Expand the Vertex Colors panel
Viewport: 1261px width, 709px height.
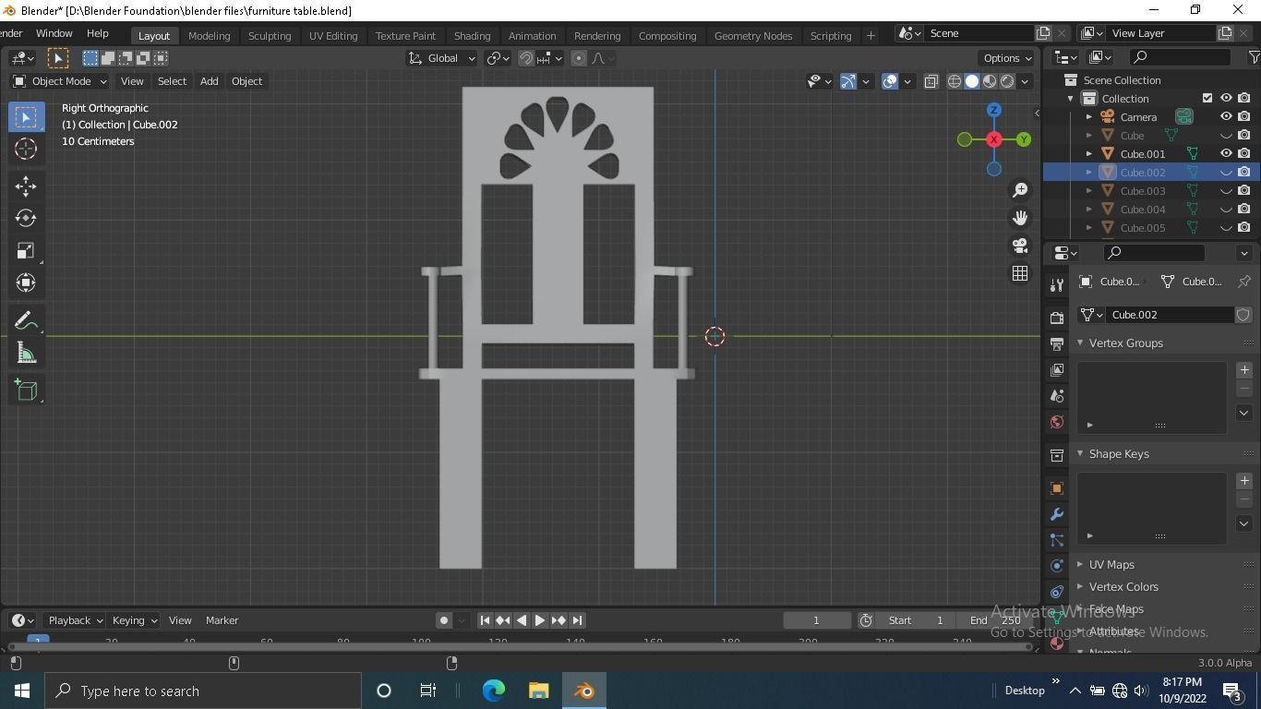(x=1080, y=586)
